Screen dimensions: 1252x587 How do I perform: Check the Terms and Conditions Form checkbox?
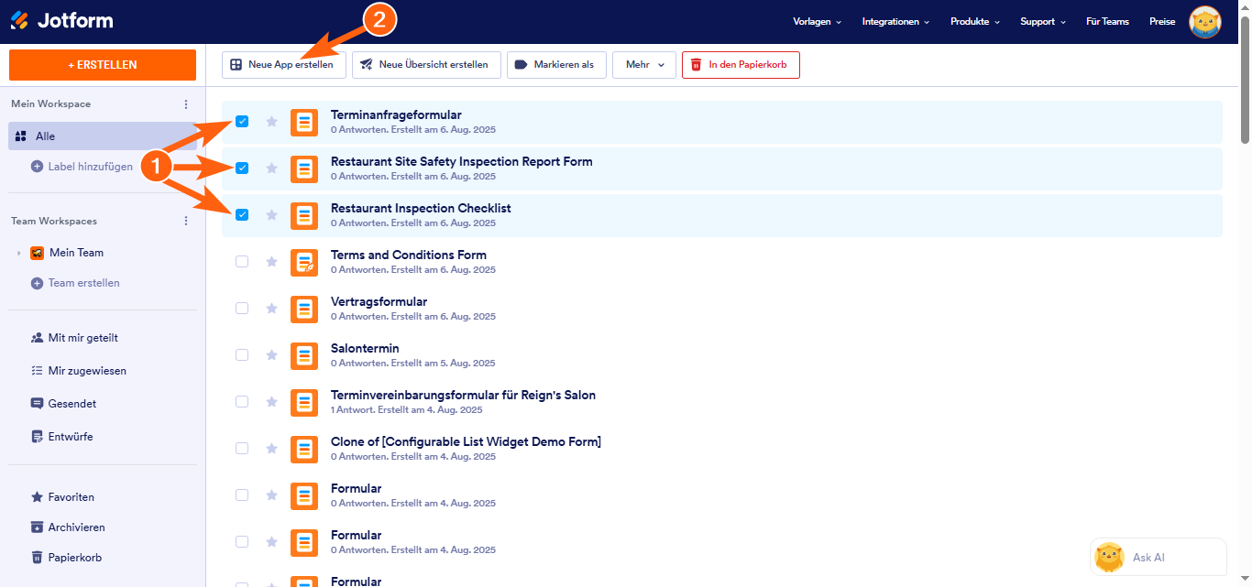(242, 261)
